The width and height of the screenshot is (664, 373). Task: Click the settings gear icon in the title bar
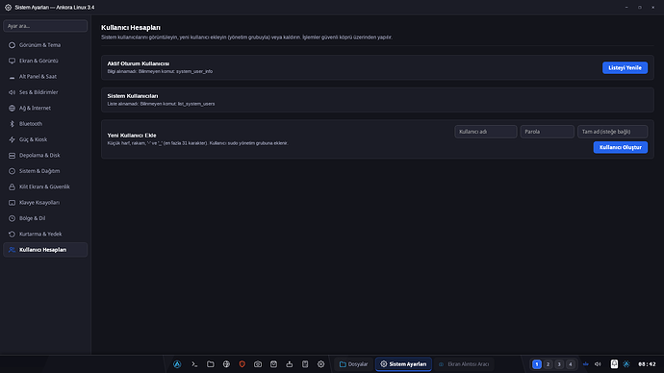coord(8,7)
